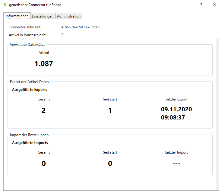Image resolution: width=222 pixels, height=194 pixels.
Task: Click the exports 'Seit start' value 1
Action: pyautogui.click(x=110, y=110)
